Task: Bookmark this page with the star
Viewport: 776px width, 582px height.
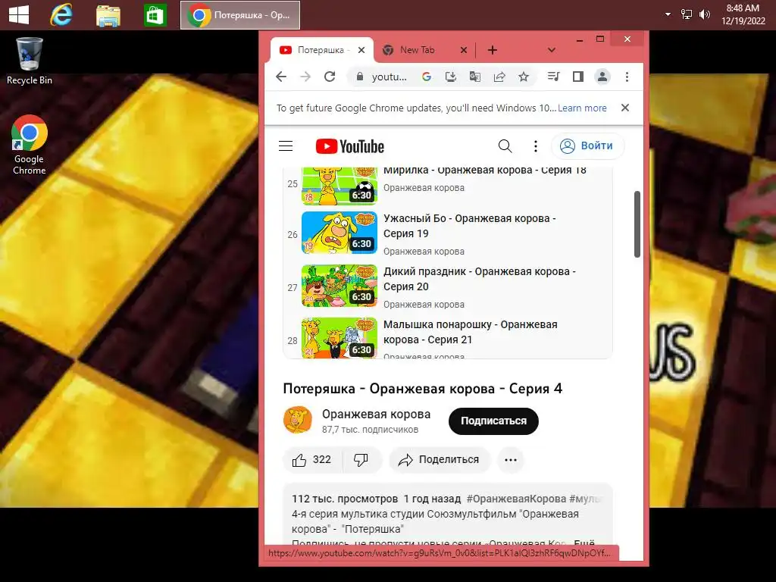Action: 524,77
